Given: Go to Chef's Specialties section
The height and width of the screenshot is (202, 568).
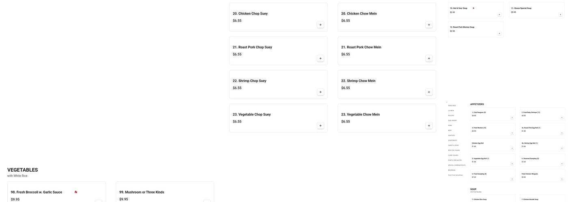Looking at the screenshot, I should pos(455,160).
